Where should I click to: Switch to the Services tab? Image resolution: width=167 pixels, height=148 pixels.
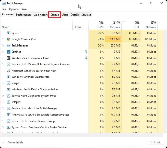pyautogui.click(x=86, y=15)
